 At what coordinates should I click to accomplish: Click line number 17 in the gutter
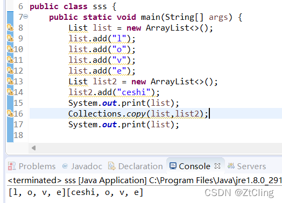click(18, 125)
